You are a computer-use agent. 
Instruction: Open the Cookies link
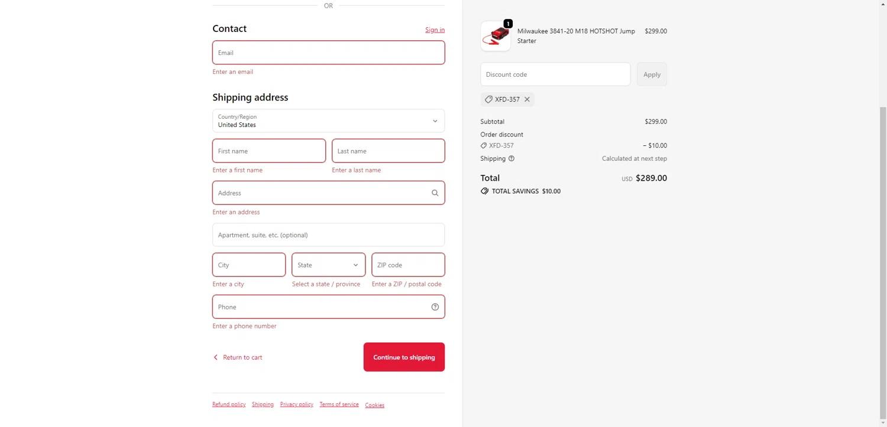tap(374, 405)
